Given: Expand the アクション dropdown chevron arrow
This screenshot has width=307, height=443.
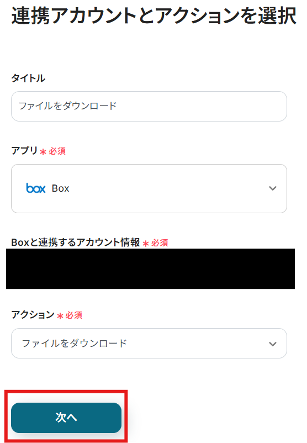Looking at the screenshot, I should click(x=273, y=344).
